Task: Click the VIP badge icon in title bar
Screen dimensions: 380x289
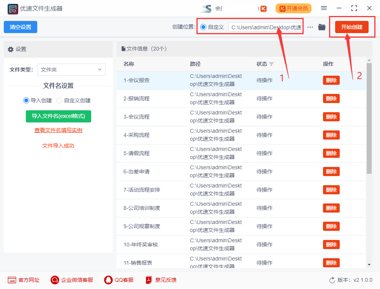Action: (x=263, y=8)
